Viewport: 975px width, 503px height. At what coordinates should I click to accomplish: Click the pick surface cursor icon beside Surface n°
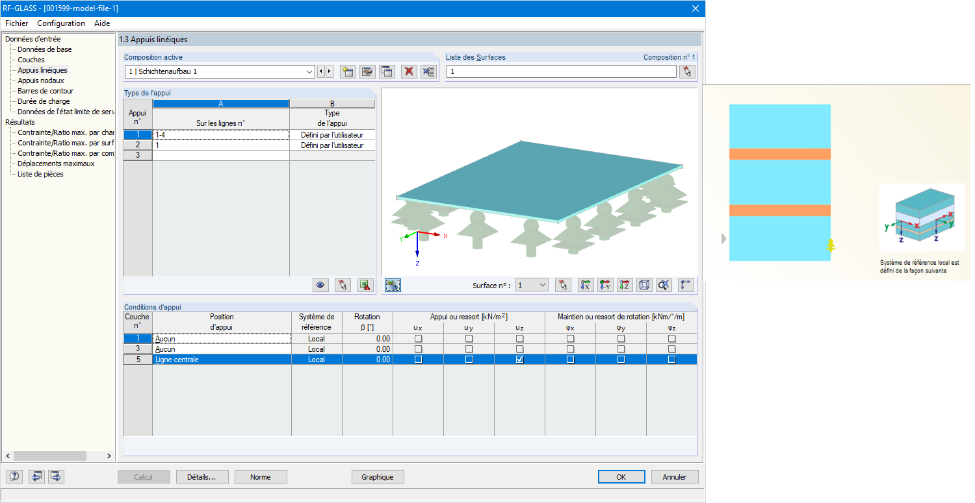tap(564, 285)
